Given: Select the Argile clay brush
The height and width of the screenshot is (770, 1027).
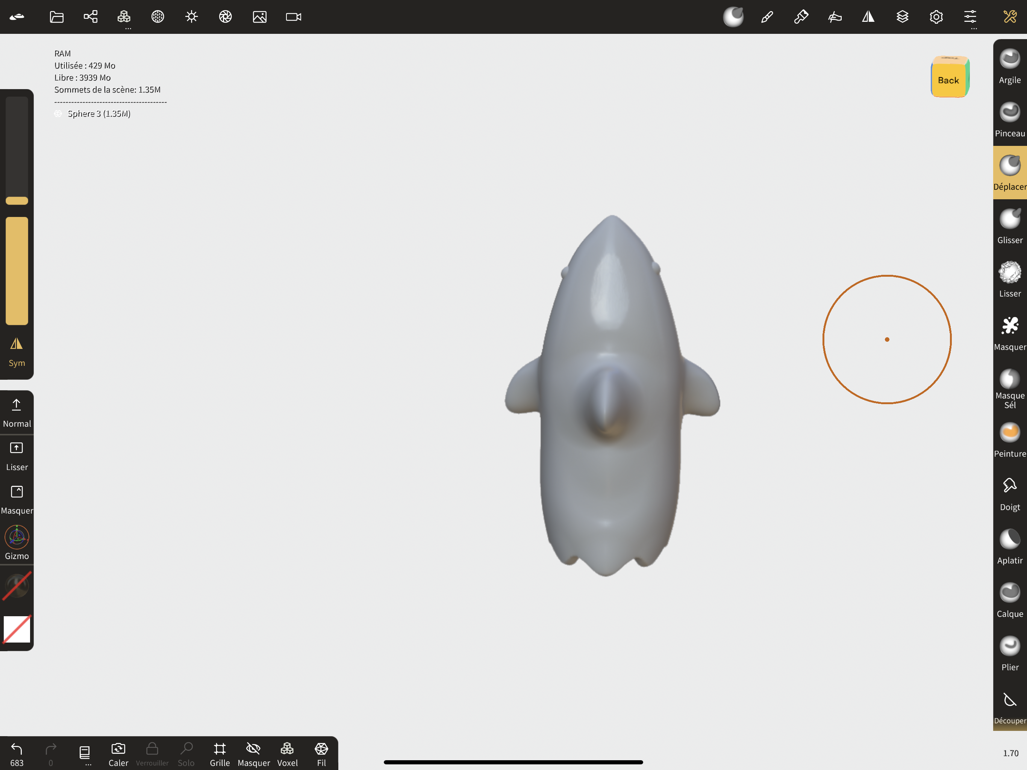Looking at the screenshot, I should coord(1009,67).
